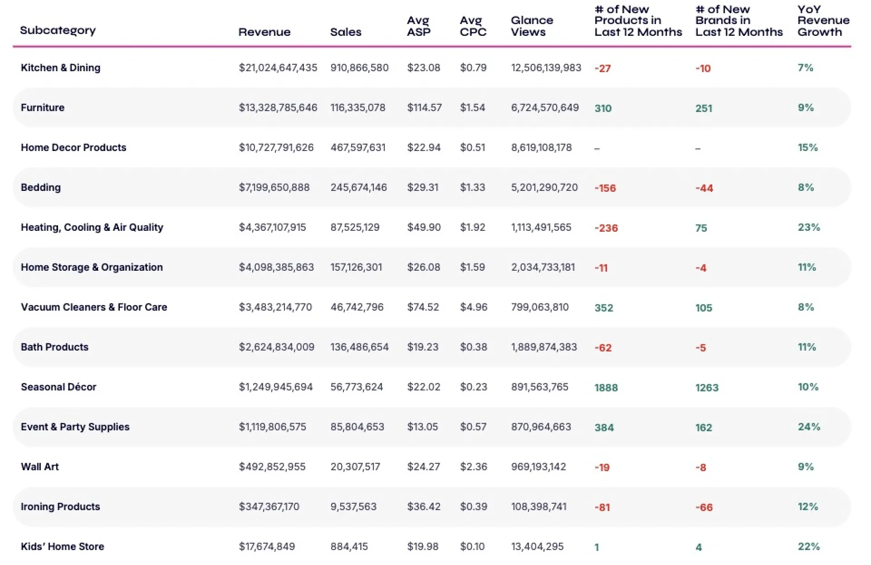This screenshot has height=565, width=871.
Task: Click Bedding sales 245,674,146
Action: (x=359, y=187)
